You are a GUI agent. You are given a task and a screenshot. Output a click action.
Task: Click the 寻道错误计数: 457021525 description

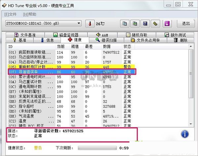click(x=59, y=131)
